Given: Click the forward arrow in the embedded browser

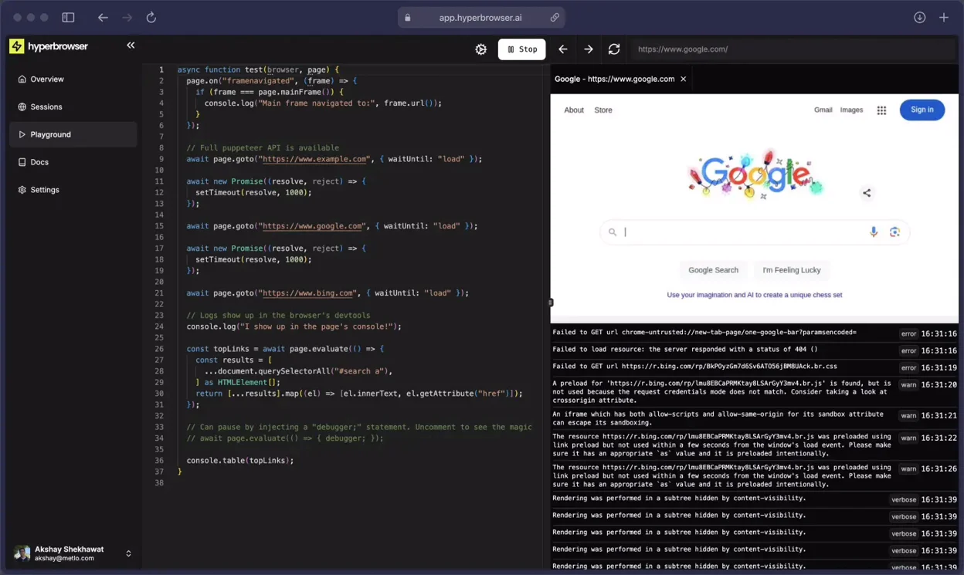Looking at the screenshot, I should 589,49.
